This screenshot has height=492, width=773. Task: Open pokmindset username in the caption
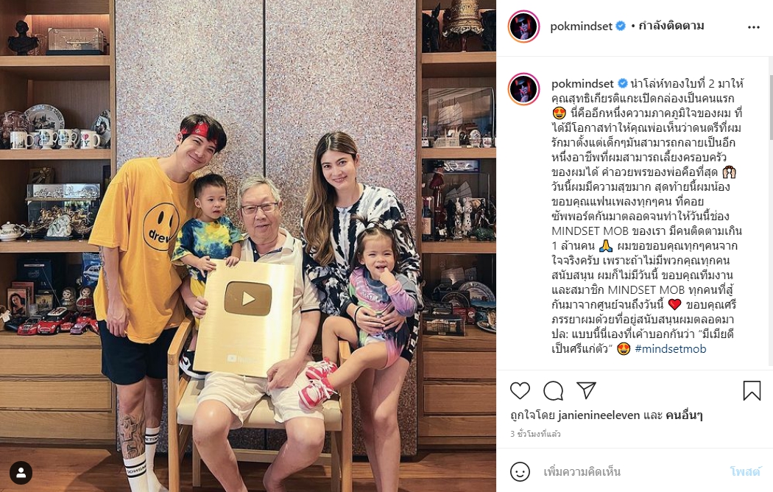582,84
